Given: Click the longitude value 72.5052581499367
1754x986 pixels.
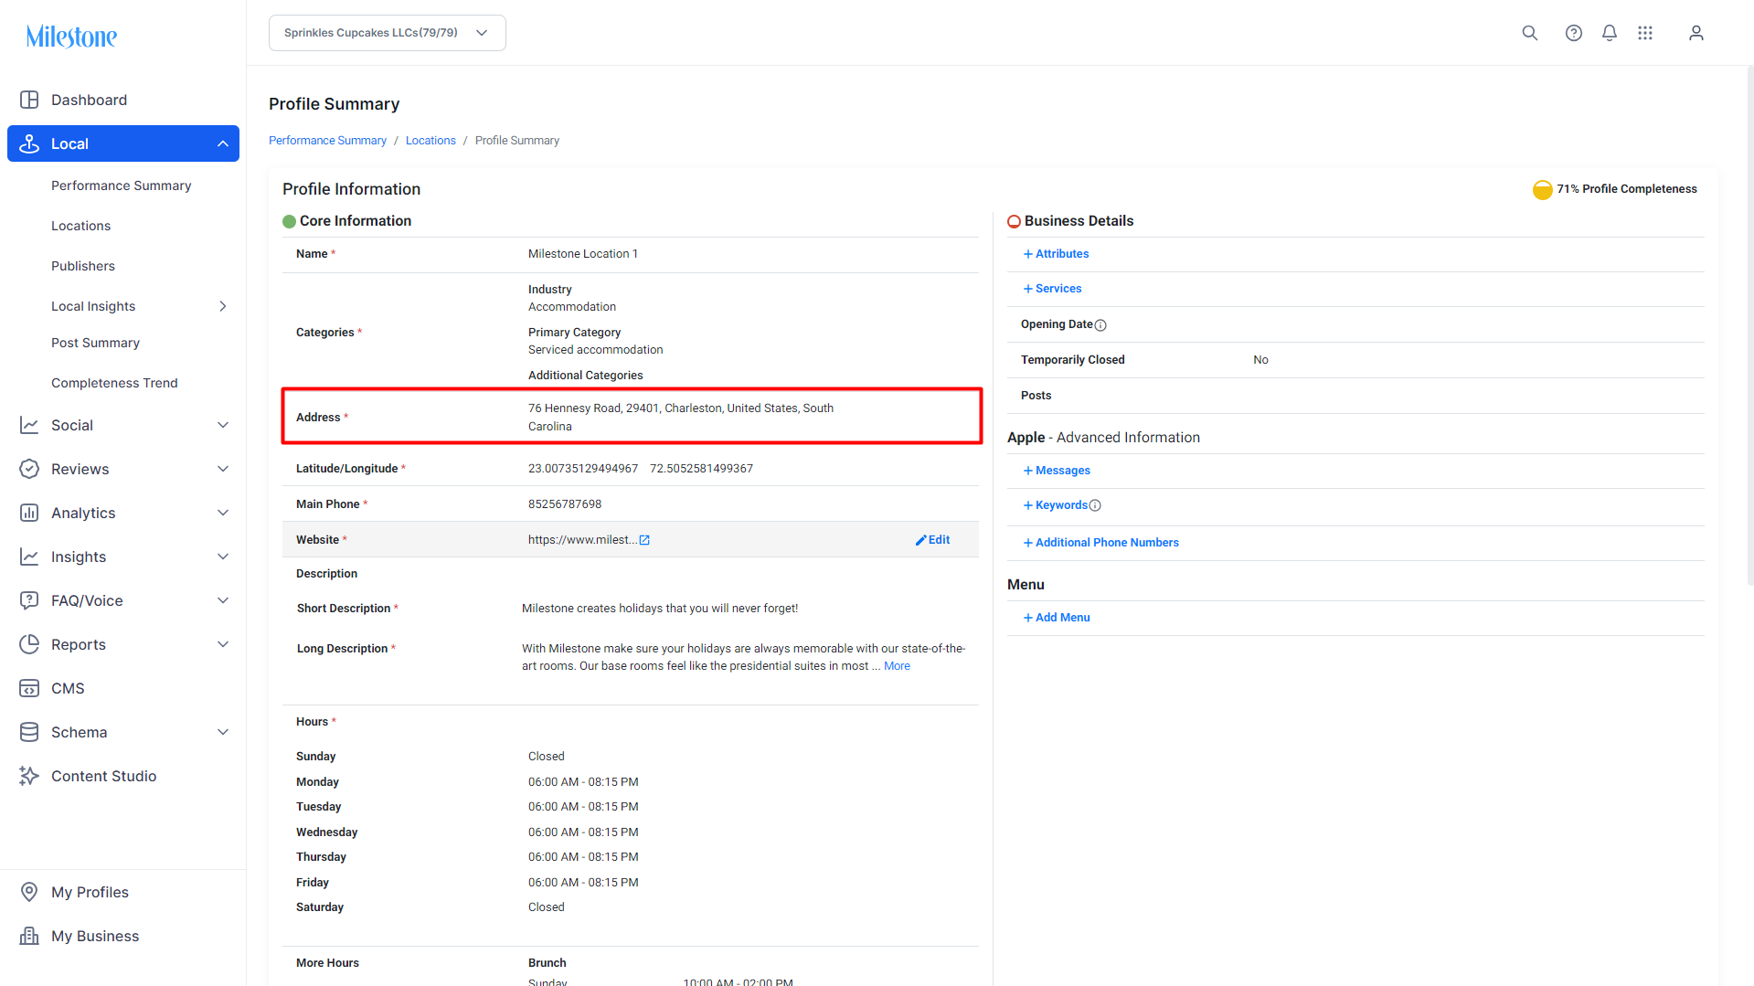Looking at the screenshot, I should point(701,469).
